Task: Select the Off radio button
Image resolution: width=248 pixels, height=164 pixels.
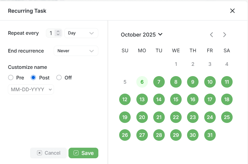Action: (59, 78)
